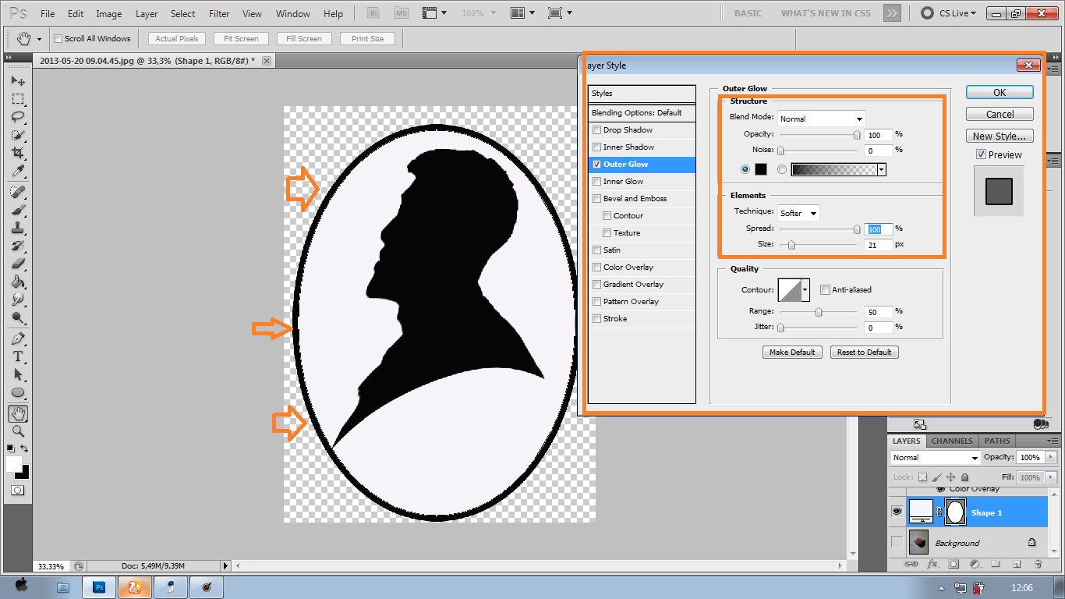Switch to the Channels tab
This screenshot has width=1065, height=599.
[x=952, y=441]
